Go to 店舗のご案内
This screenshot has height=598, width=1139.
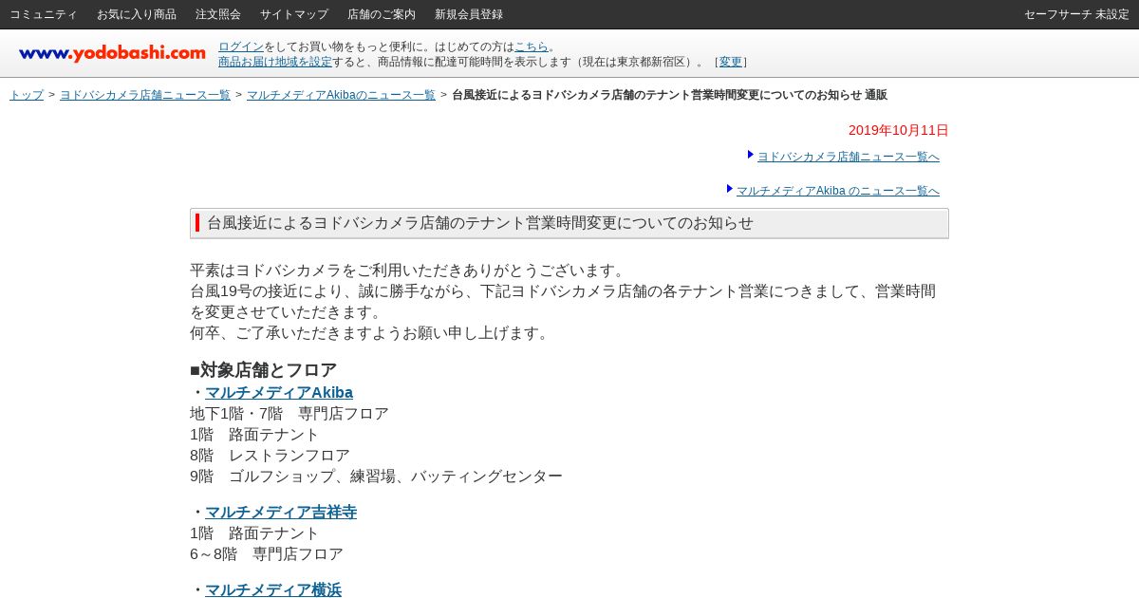pos(382,14)
